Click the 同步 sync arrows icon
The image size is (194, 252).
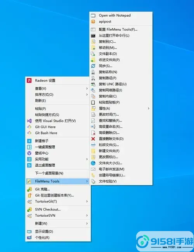[x=93, y=66]
